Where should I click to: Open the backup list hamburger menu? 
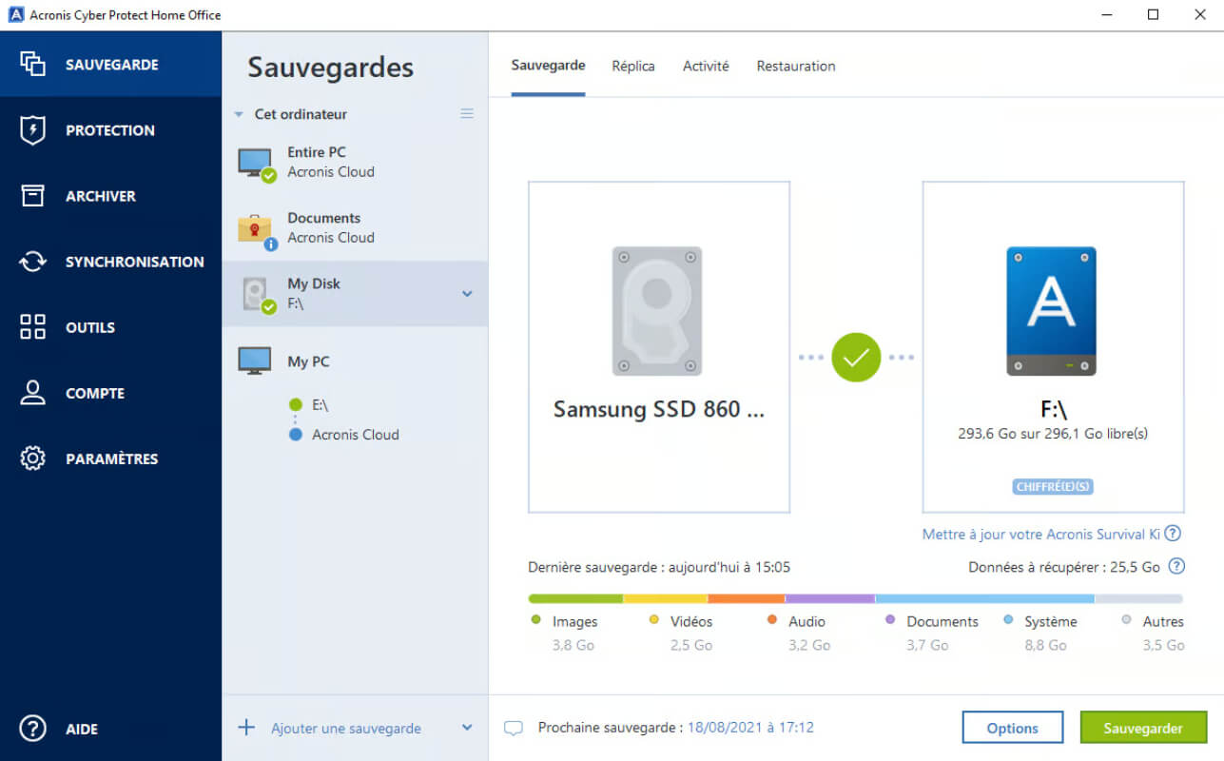pos(467,113)
